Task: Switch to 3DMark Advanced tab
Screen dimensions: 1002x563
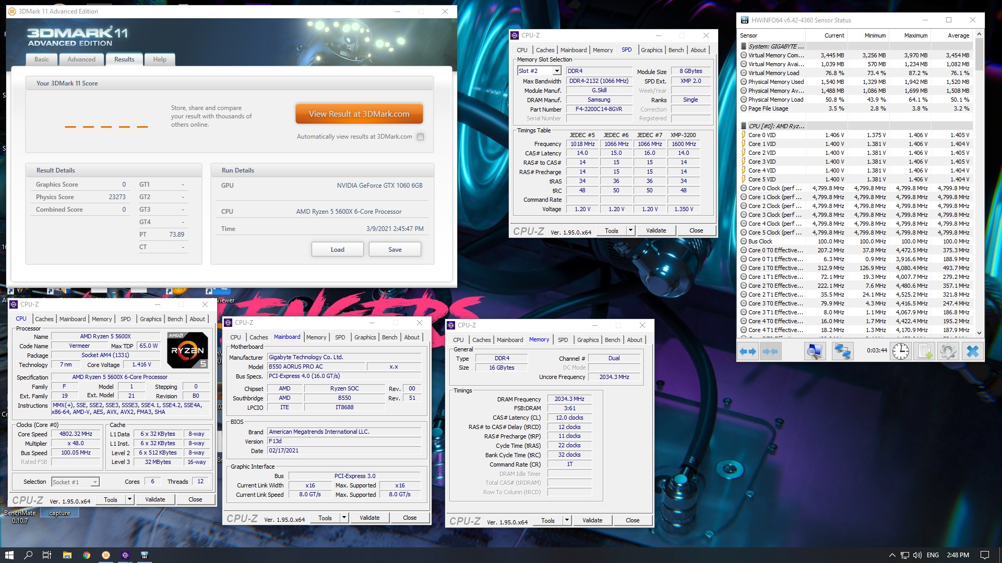Action: (81, 59)
